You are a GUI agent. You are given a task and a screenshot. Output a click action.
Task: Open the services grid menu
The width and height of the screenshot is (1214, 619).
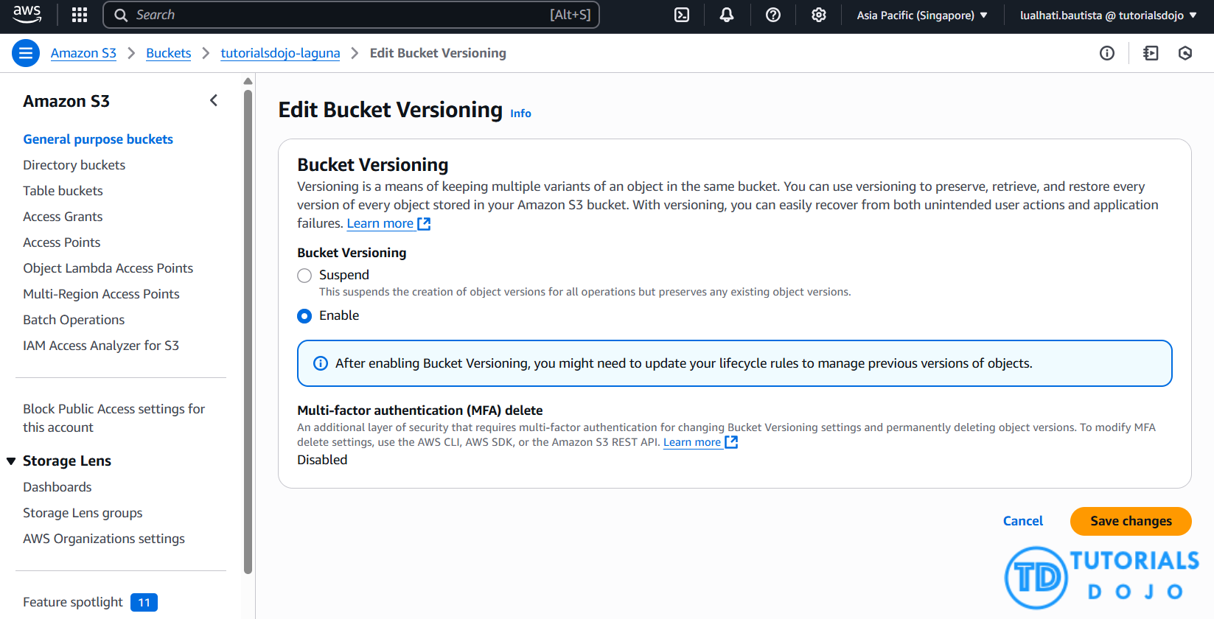coord(80,15)
